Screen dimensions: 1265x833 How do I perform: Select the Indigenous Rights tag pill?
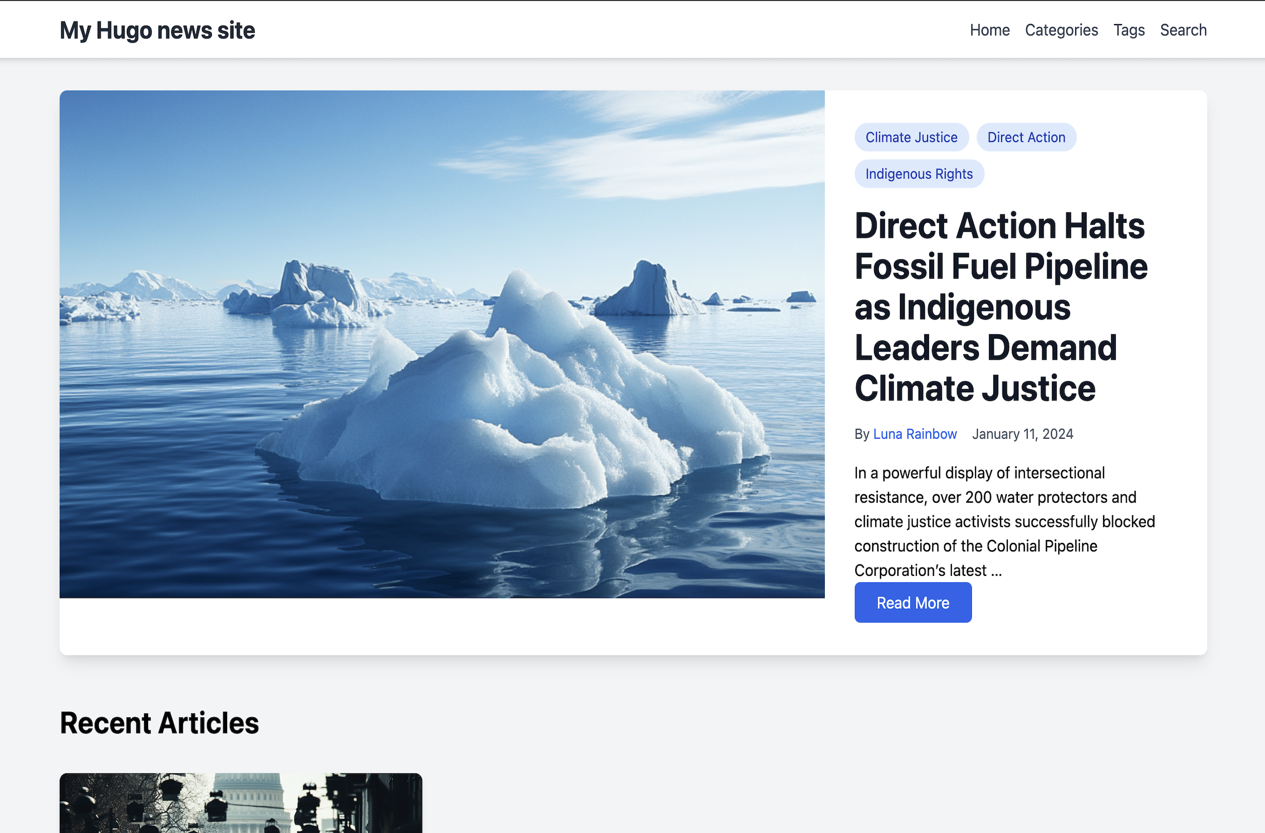coord(918,174)
